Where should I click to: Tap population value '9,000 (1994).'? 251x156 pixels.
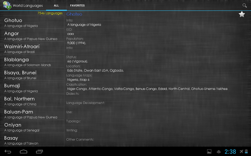(x=77, y=43)
